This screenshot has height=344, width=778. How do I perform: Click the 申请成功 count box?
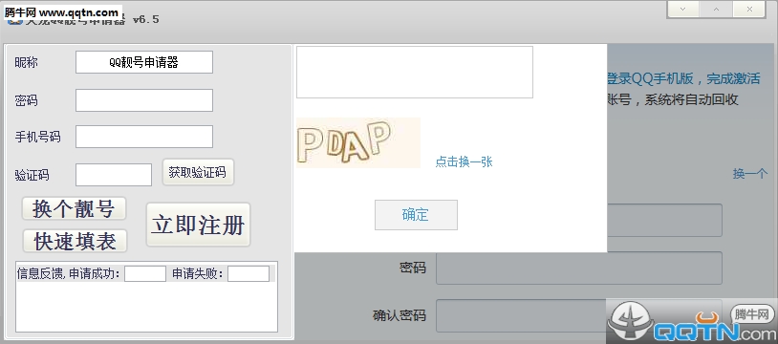click(x=145, y=273)
